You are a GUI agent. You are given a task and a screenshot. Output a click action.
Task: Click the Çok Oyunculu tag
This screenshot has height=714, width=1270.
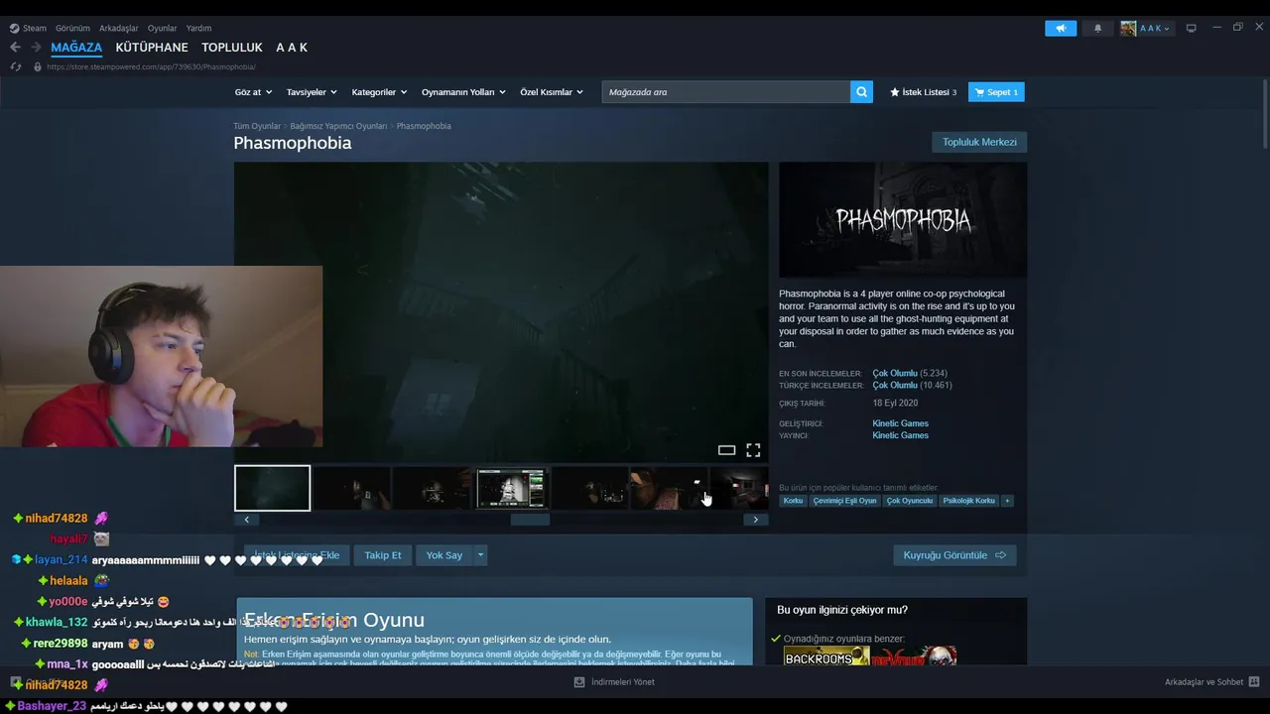tap(910, 501)
